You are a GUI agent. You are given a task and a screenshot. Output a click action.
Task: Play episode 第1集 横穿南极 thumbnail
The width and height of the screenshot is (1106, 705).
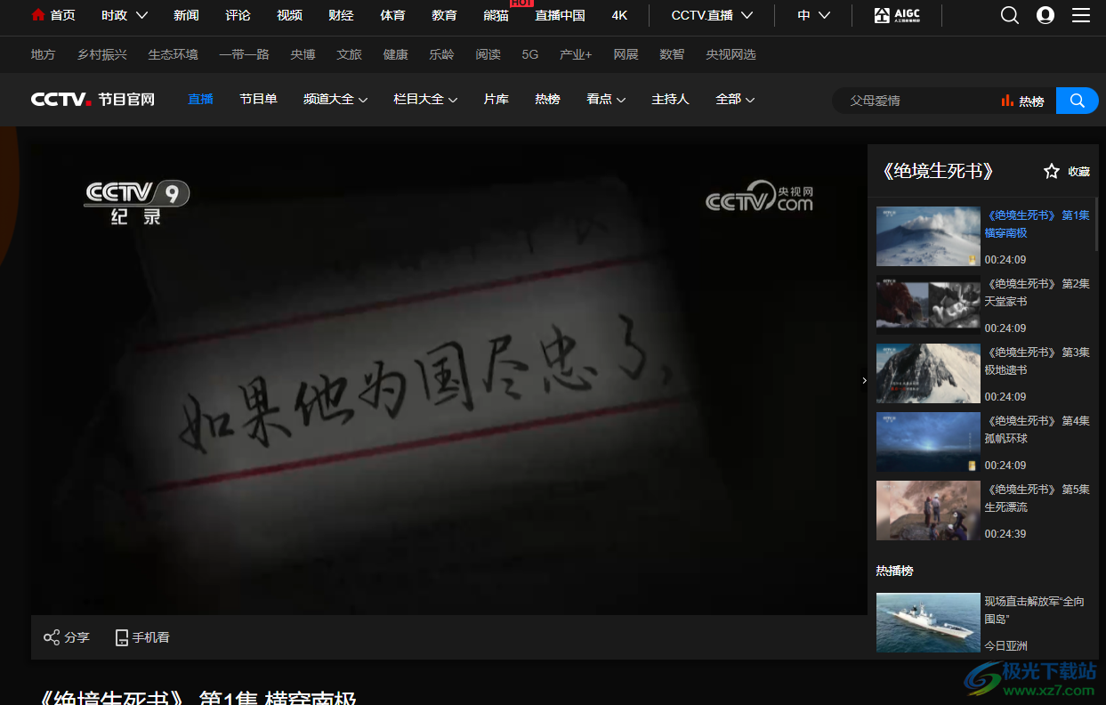928,237
